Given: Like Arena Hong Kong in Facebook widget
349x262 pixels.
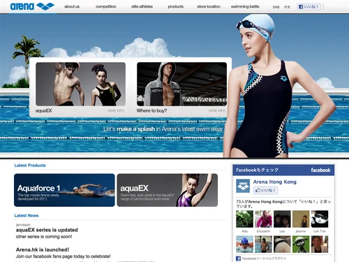Looking at the screenshot, I should pyautogui.click(x=265, y=190).
